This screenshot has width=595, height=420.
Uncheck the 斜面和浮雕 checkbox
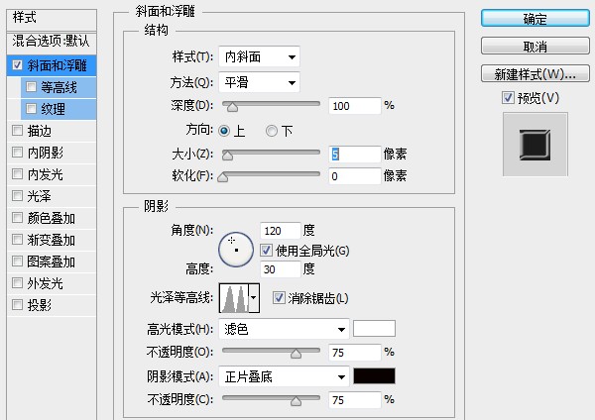click(17, 64)
